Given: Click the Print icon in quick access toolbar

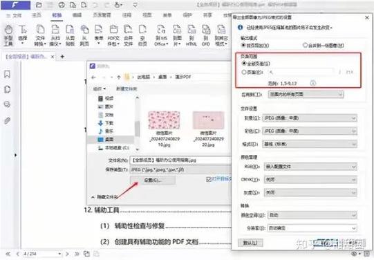Looking at the screenshot, I should pos(62,5).
